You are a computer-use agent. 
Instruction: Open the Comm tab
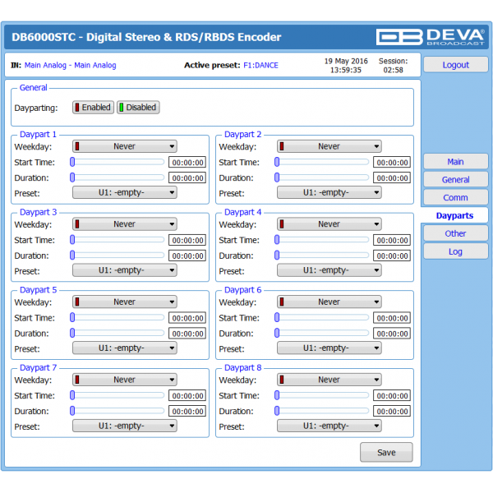click(x=455, y=197)
